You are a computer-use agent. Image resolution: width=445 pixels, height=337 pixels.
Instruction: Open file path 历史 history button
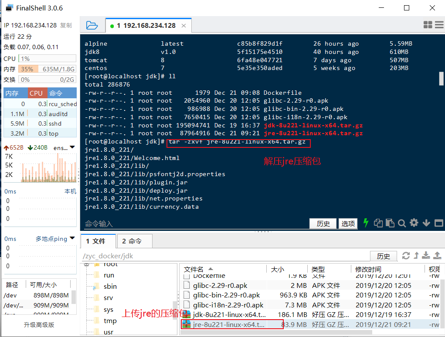point(383,256)
